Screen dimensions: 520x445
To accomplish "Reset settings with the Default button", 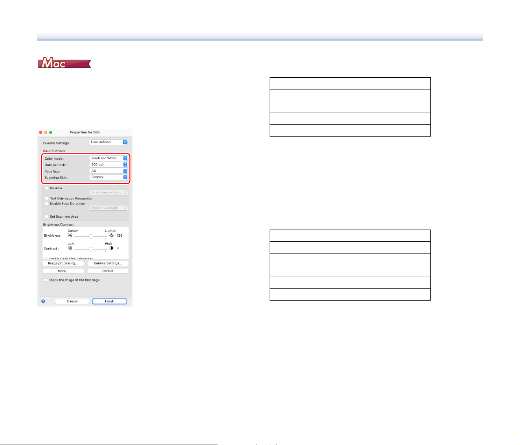I will coord(108,271).
